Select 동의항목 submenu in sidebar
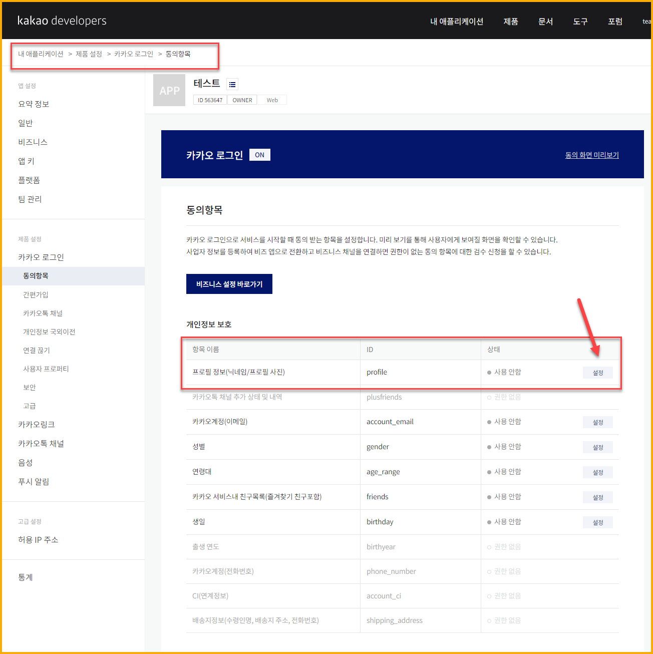Image resolution: width=653 pixels, height=654 pixels. point(73,276)
